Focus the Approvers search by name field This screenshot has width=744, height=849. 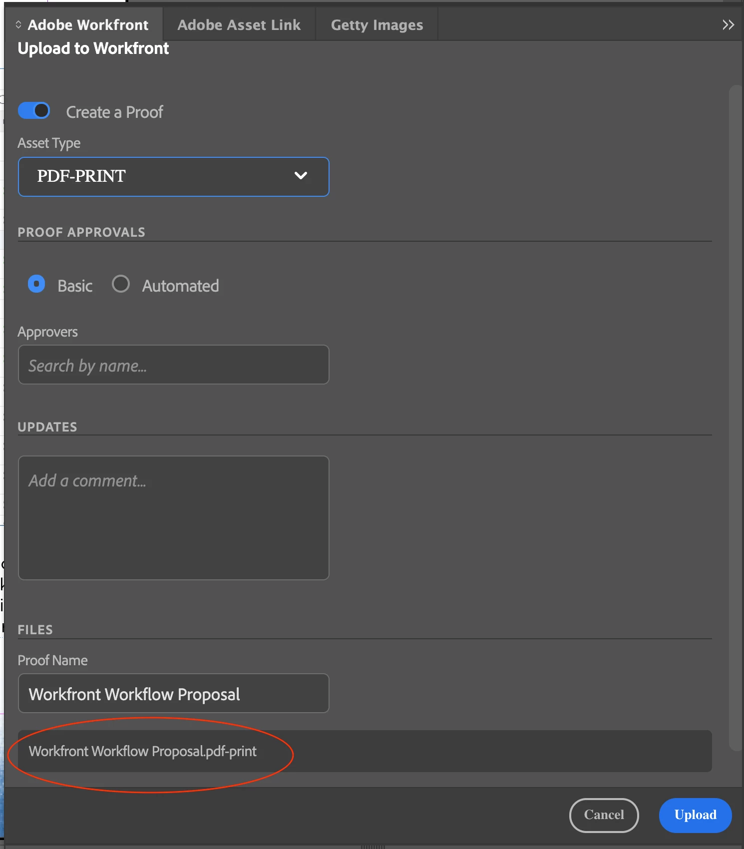pos(174,365)
